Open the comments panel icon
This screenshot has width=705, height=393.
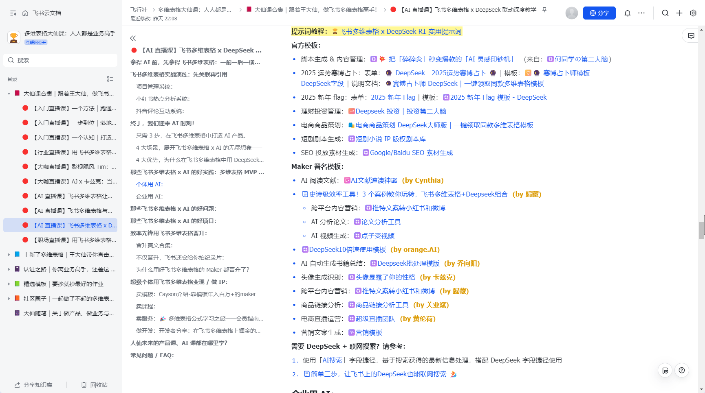[691, 36]
